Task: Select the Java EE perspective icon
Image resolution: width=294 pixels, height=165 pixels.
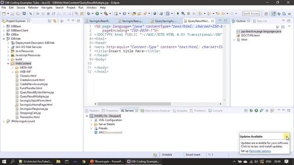Action: (x=274, y=14)
